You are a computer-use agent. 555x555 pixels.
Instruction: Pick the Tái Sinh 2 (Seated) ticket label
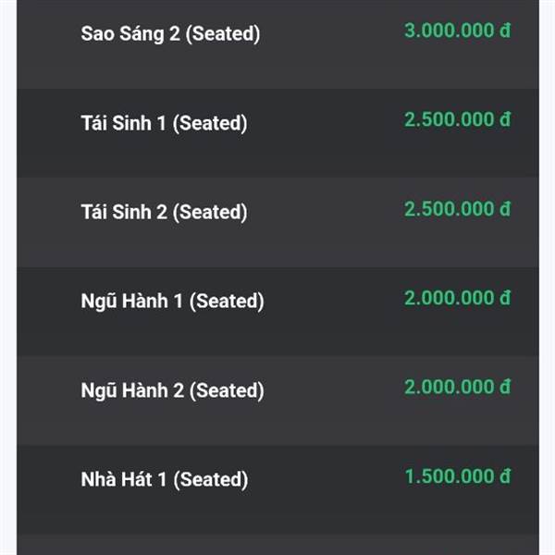[165, 212]
